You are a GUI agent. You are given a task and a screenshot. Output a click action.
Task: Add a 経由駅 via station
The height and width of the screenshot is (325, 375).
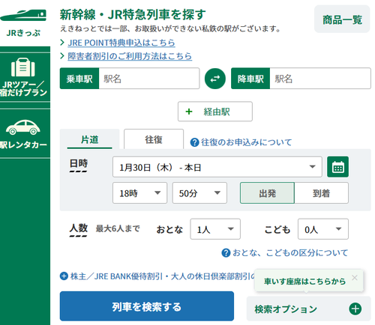coord(215,112)
